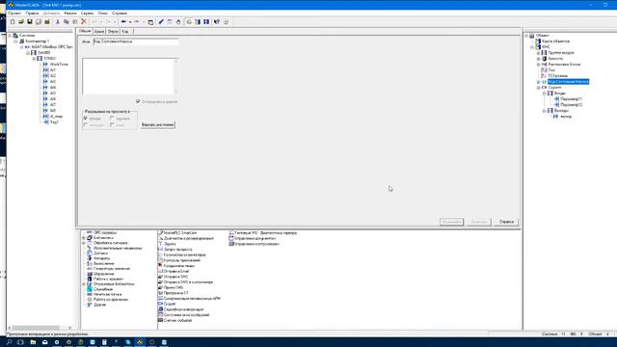Click the hand tool toolbar icon
617x347 pixels.
[178, 22]
